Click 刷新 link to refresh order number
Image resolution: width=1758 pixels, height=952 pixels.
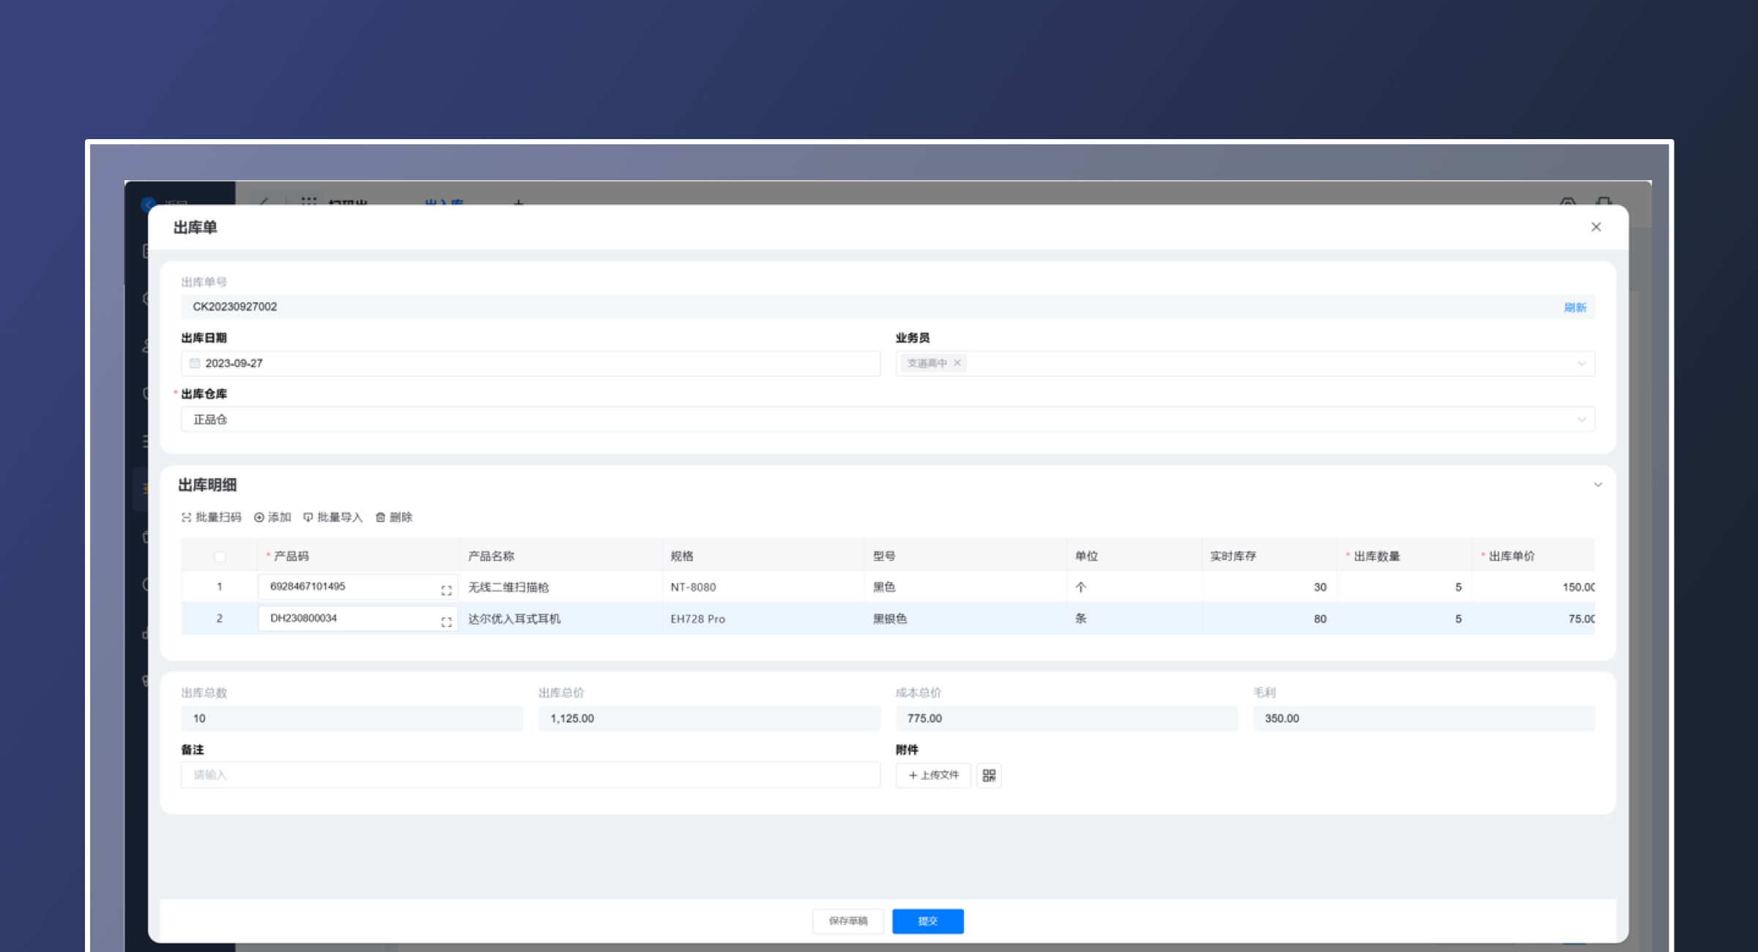[x=1574, y=308]
